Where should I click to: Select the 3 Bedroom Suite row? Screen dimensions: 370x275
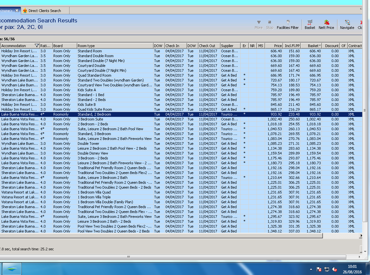pyautogui.click(x=181, y=119)
